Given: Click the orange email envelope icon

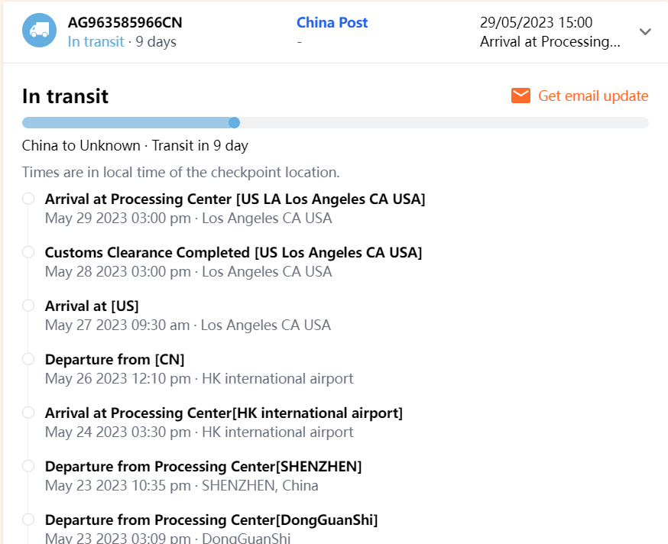Looking at the screenshot, I should point(520,96).
